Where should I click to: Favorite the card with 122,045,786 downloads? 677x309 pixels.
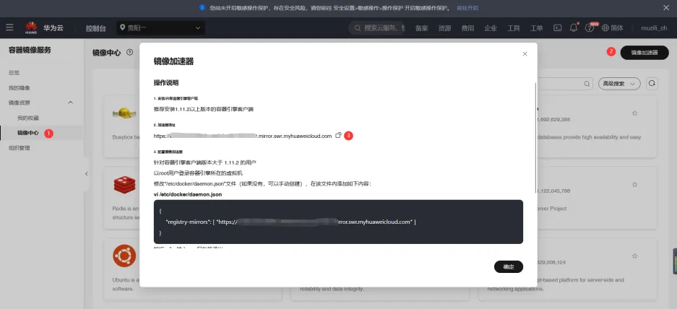[634, 184]
